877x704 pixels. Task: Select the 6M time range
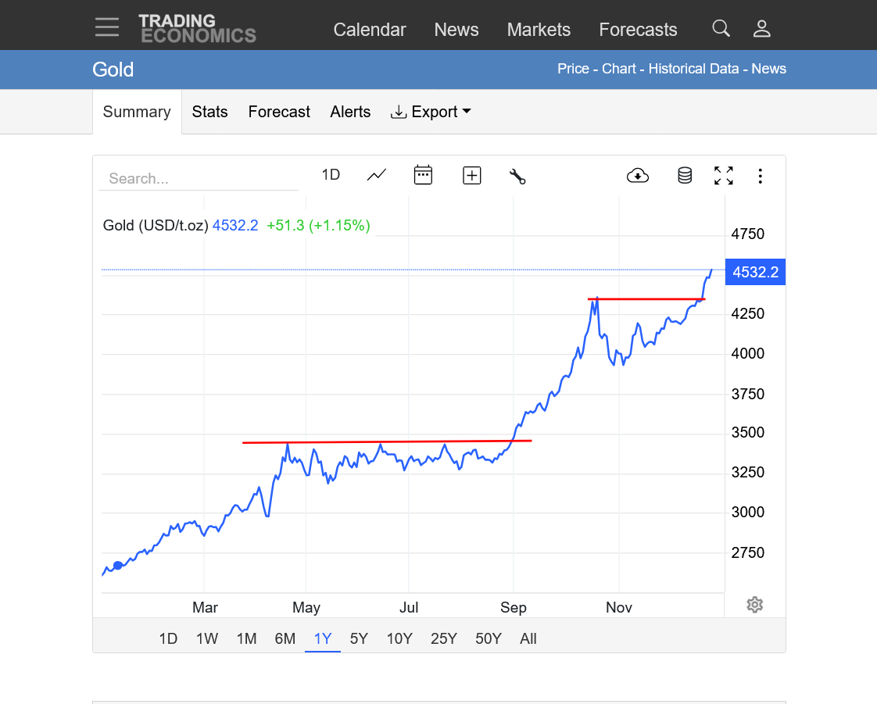(x=285, y=638)
